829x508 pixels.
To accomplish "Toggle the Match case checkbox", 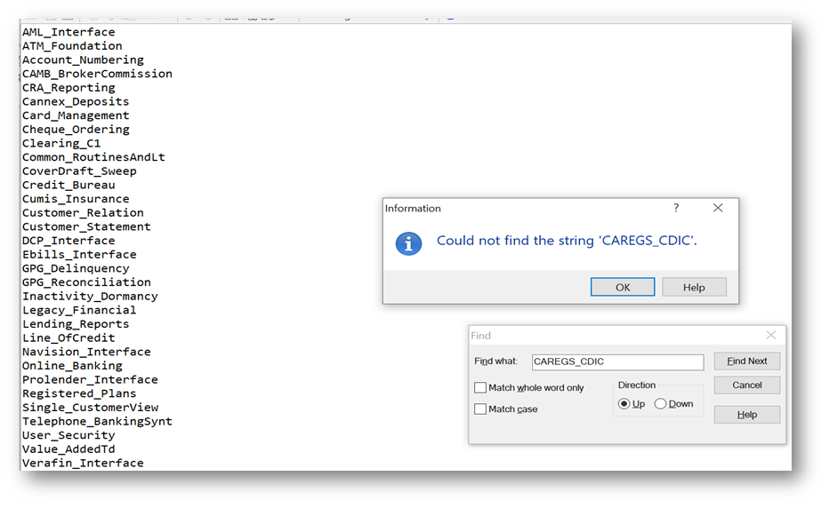I will (481, 409).
